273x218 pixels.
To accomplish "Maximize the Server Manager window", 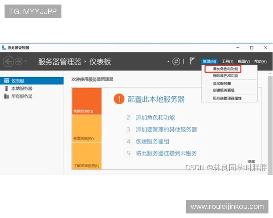I will [252, 48].
